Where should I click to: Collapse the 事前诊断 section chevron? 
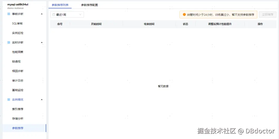pyautogui.click(x=42, y=14)
